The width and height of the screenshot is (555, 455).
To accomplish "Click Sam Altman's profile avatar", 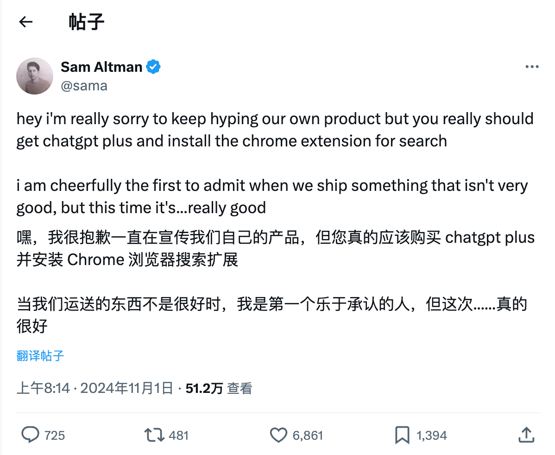I will tap(35, 76).
